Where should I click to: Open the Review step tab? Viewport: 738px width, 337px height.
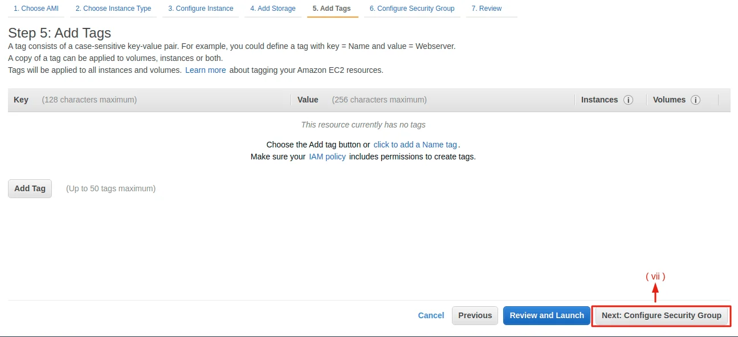(487, 9)
